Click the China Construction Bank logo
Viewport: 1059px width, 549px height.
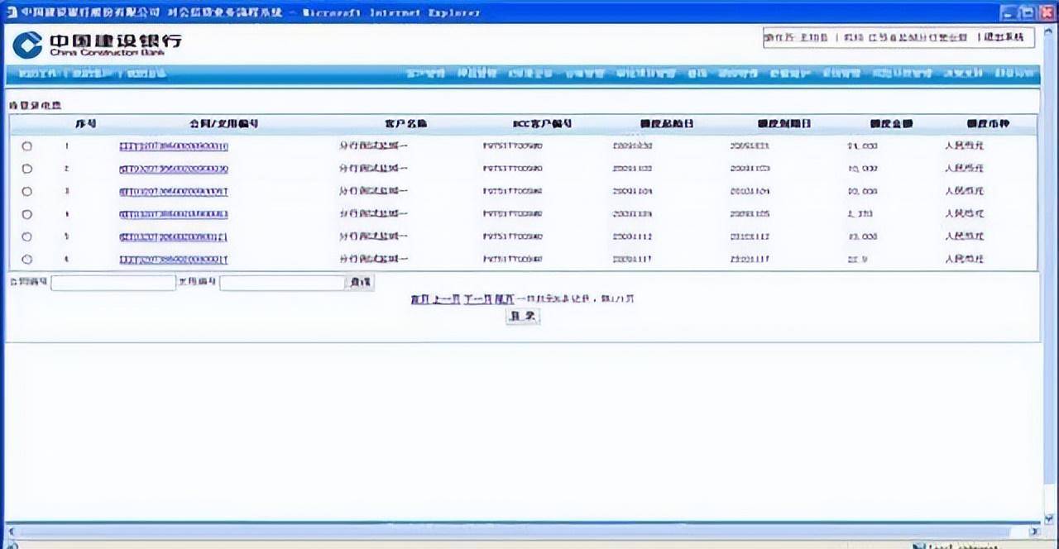[97, 45]
